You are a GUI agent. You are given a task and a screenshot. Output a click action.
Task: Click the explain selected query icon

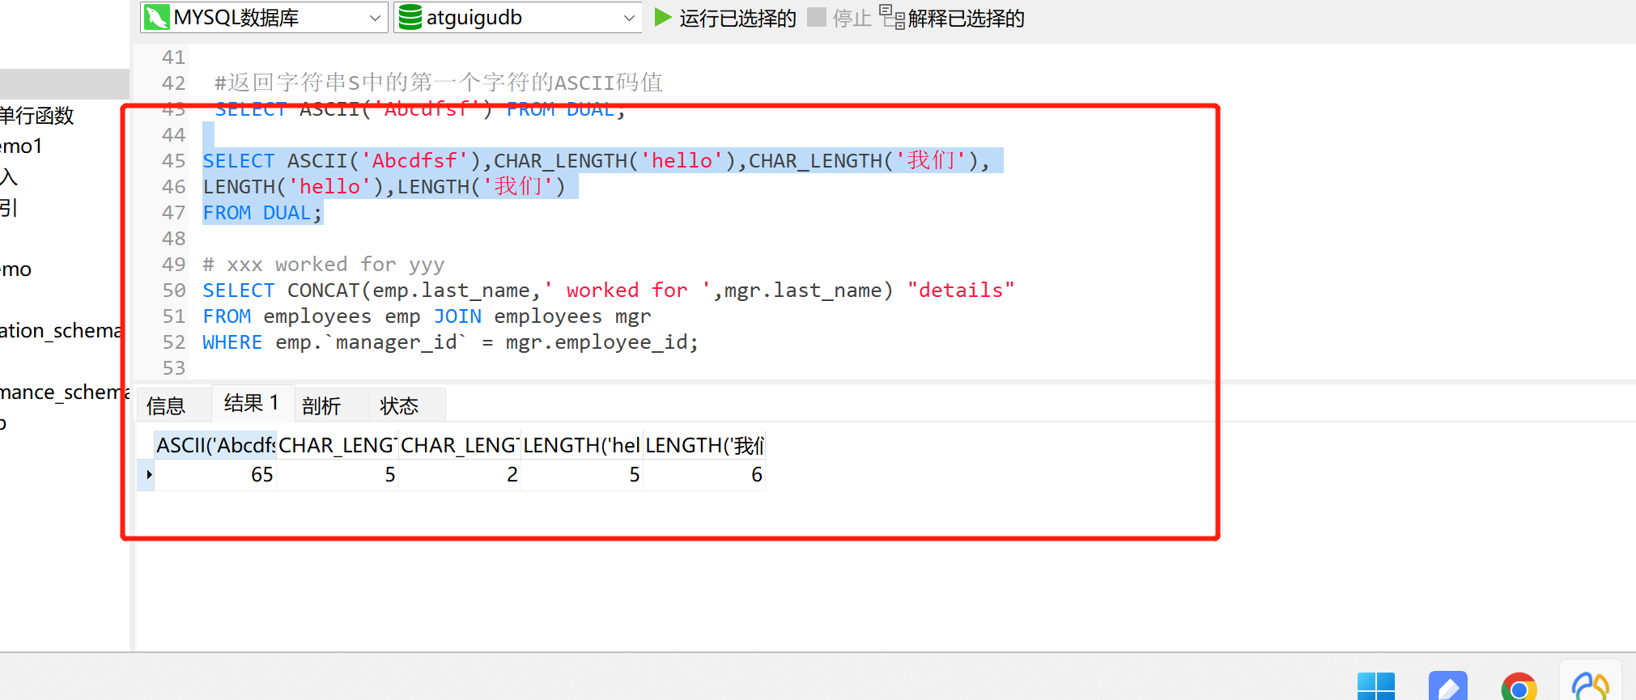point(892,17)
